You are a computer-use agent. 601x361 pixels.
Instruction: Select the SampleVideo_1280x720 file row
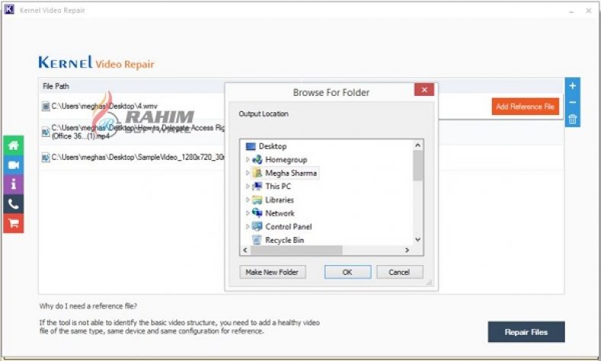click(132, 158)
